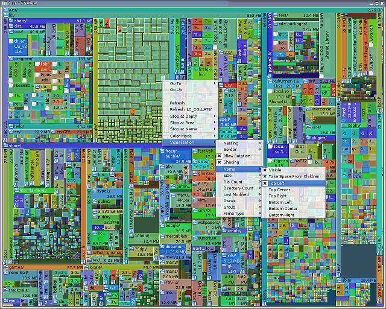Click the 2.76 GB total size label
Image resolution: width=386 pixels, height=309 pixels.
click(375, 10)
